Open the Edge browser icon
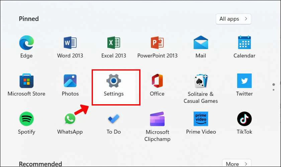Viewport: 281px width, 167px height. 26,43
